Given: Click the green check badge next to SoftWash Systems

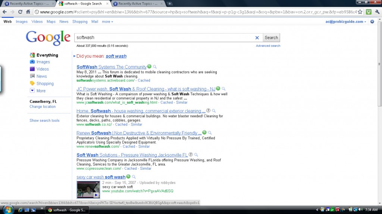Looking at the screenshot, I should click(x=149, y=66).
